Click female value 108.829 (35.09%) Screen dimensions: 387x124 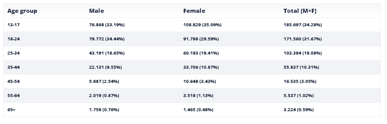tap(202, 25)
